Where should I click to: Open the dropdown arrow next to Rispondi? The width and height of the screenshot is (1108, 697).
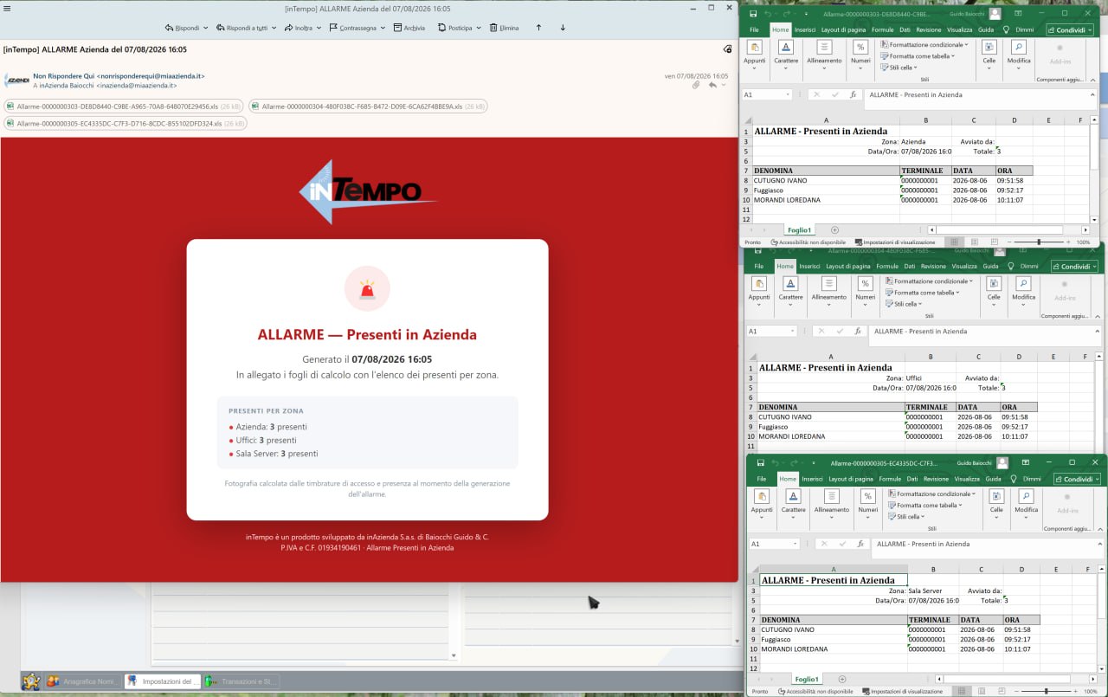pos(206,28)
